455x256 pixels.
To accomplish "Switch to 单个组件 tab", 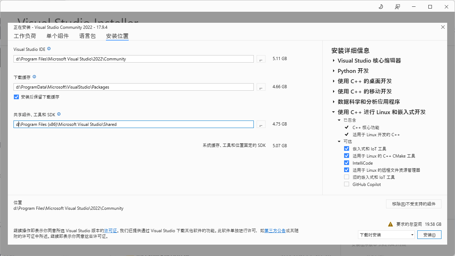I will click(58, 36).
